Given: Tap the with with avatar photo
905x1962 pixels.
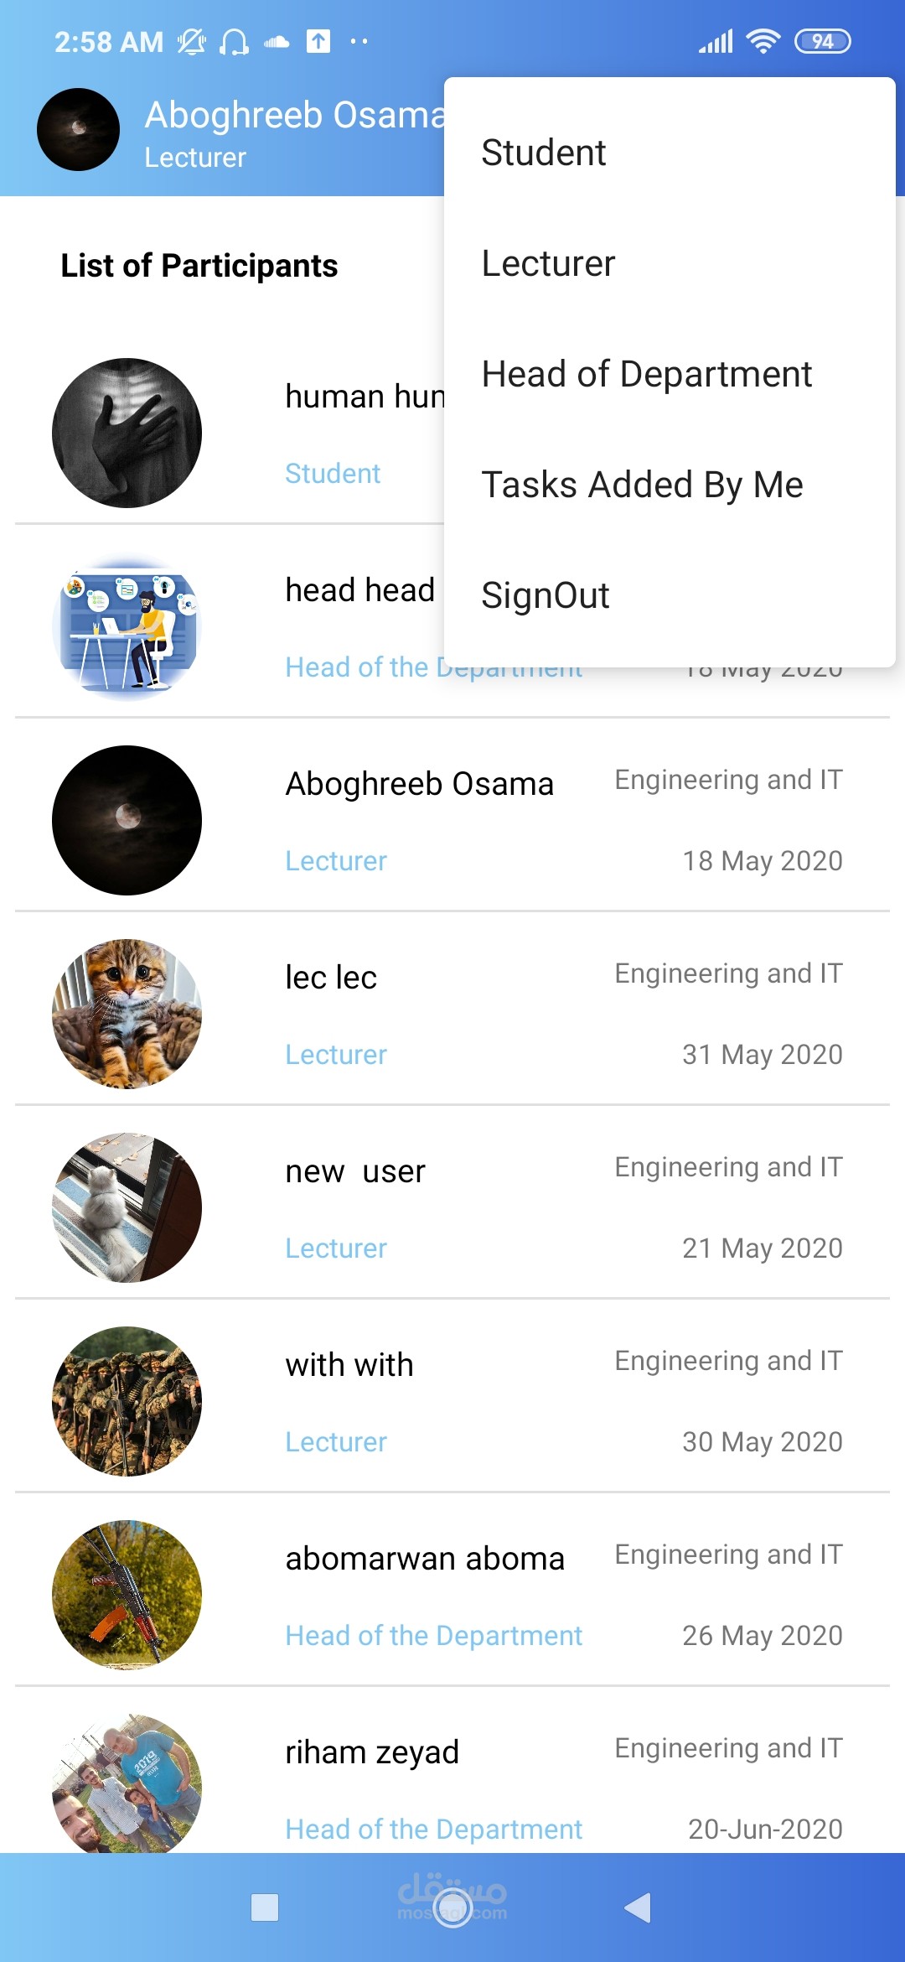Looking at the screenshot, I should tap(127, 1401).
